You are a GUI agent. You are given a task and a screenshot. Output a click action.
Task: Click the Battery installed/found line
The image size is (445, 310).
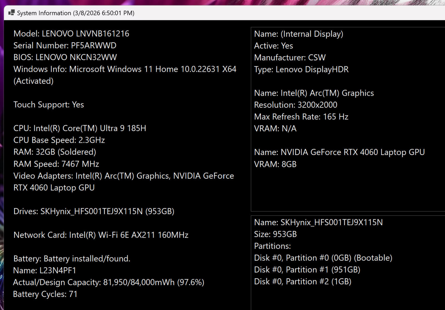point(72,259)
